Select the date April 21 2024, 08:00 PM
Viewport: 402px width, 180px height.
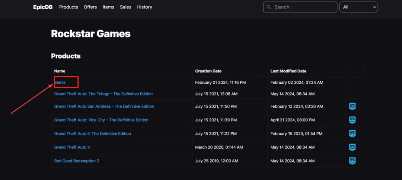pos(293,120)
